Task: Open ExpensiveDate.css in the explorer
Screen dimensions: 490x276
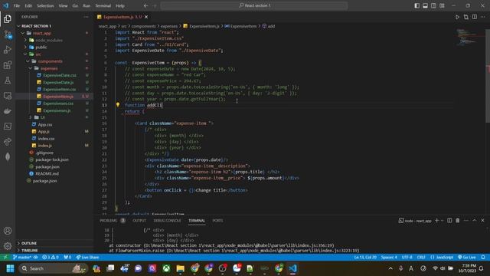Action: 60,75
